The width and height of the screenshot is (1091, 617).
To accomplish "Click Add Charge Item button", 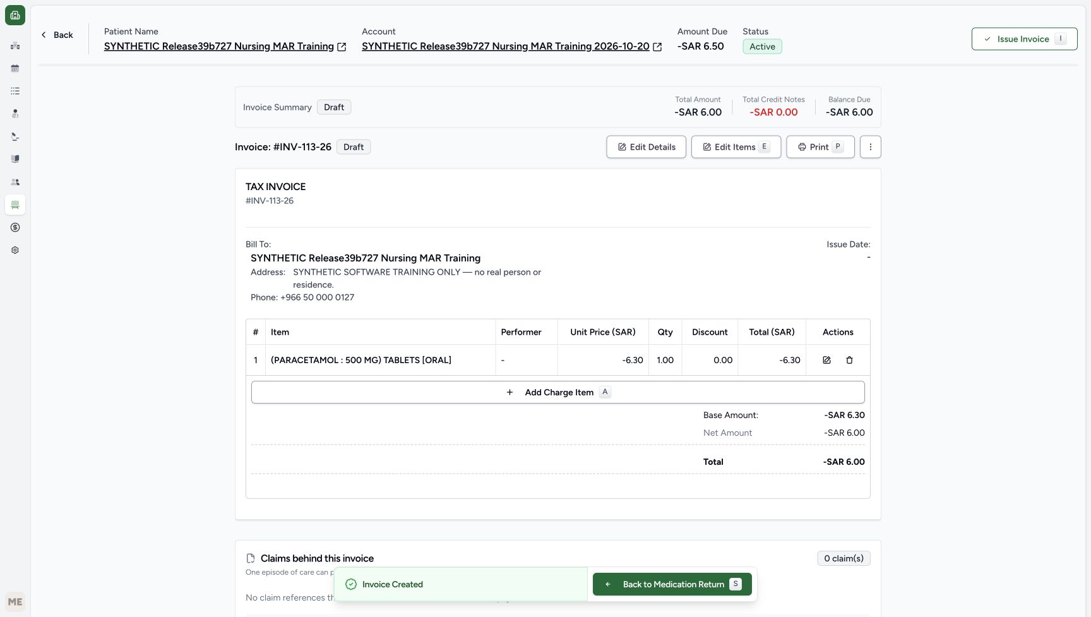I will coord(558,392).
